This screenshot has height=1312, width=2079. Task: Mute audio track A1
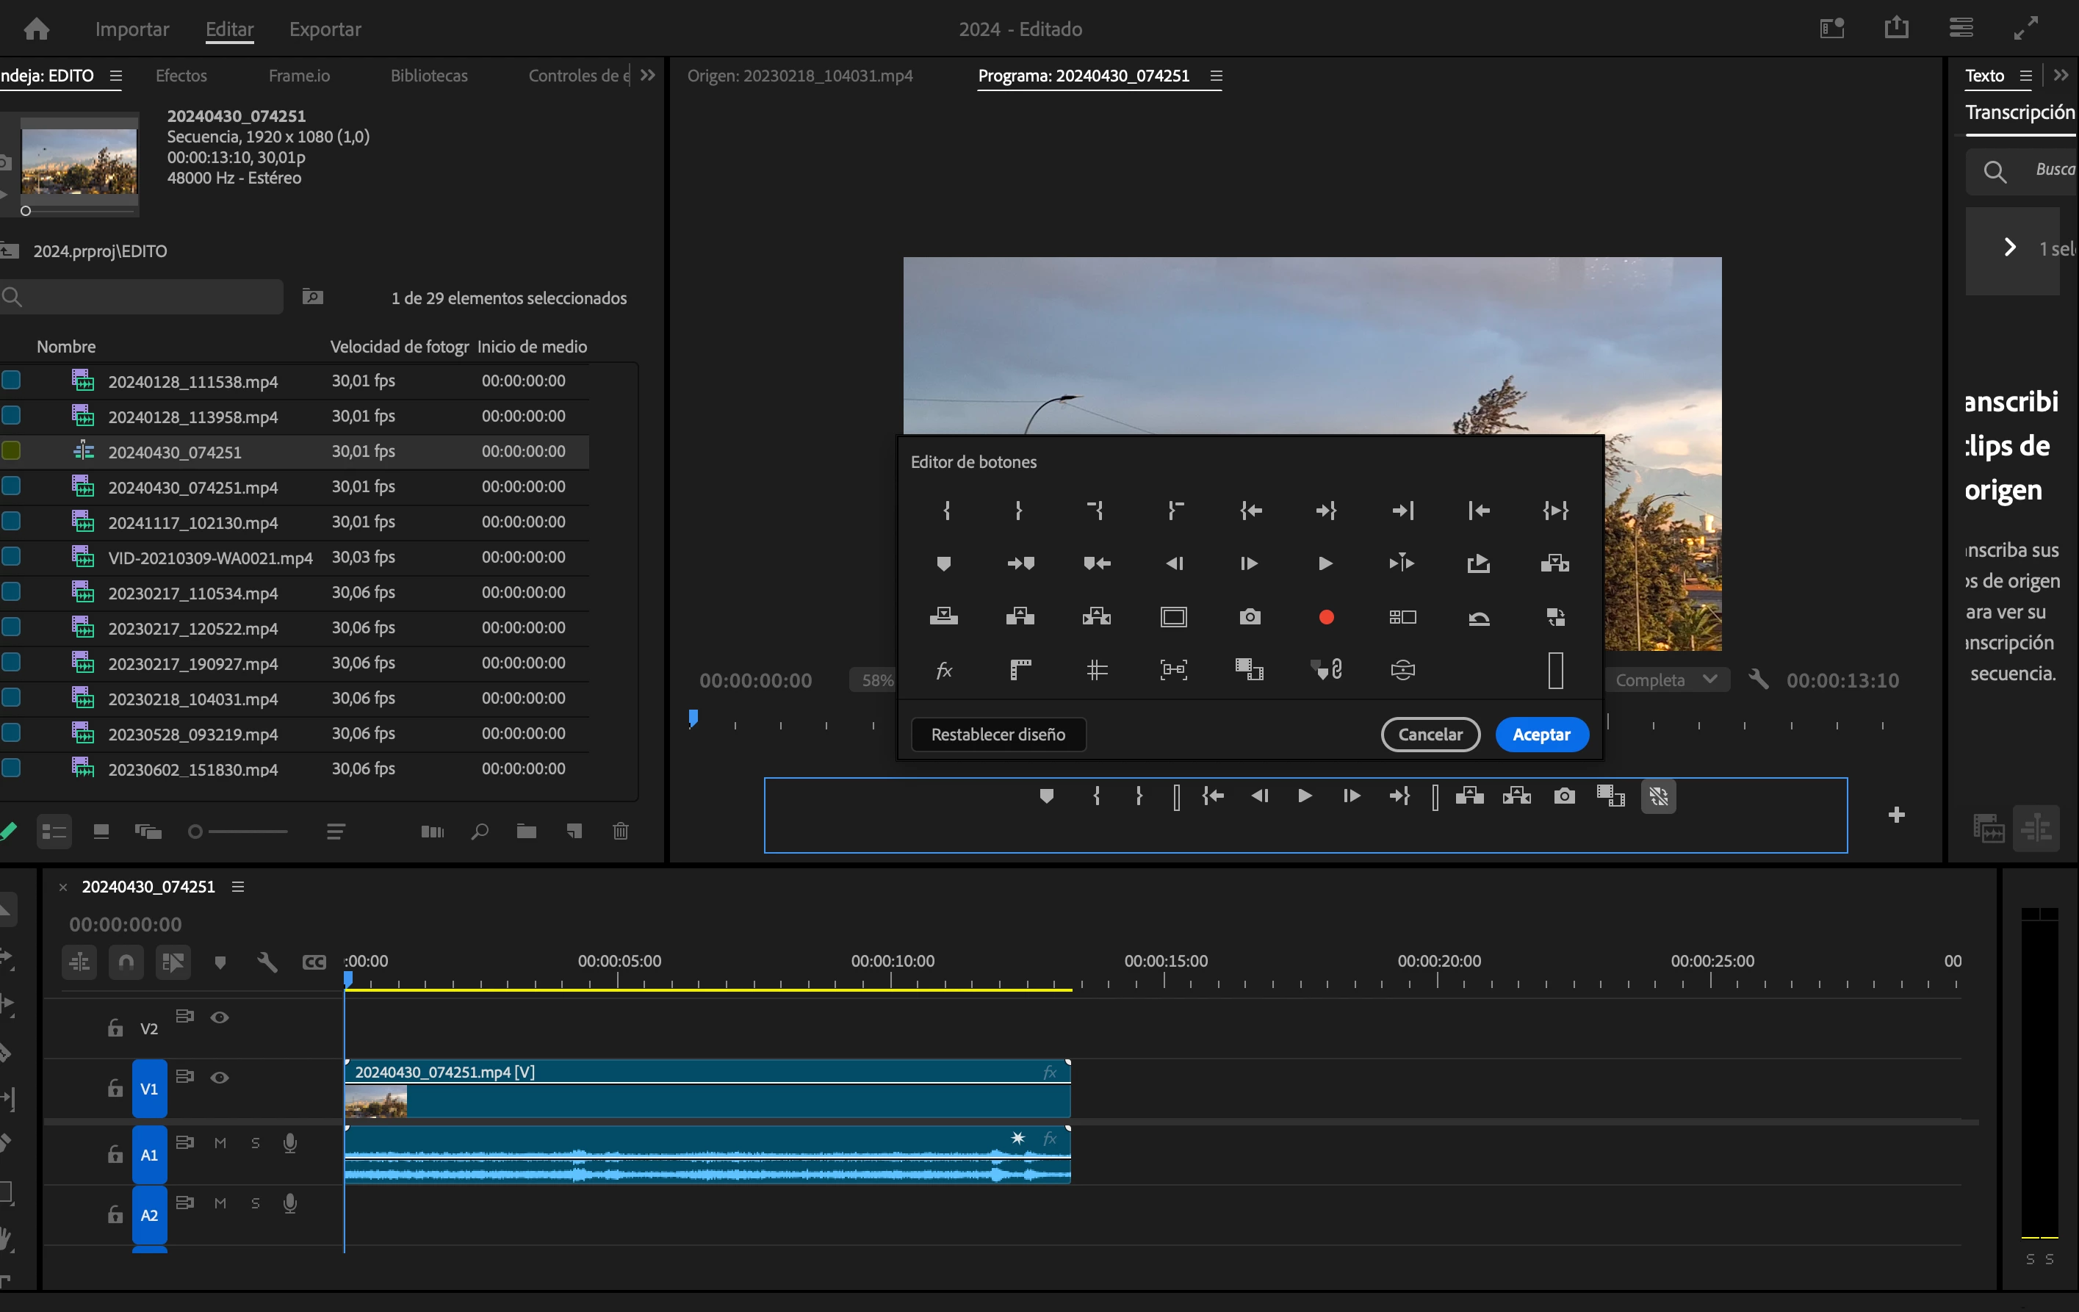220,1143
